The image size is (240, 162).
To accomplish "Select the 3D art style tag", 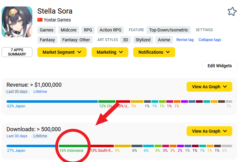I will (x=126, y=40).
